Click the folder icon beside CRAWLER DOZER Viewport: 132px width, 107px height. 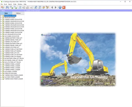[3, 18]
